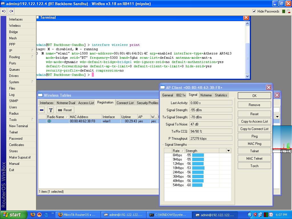Select the 18Mbps signal strength row
This screenshot has height=219, width=292.
pyautogui.click(x=197, y=168)
